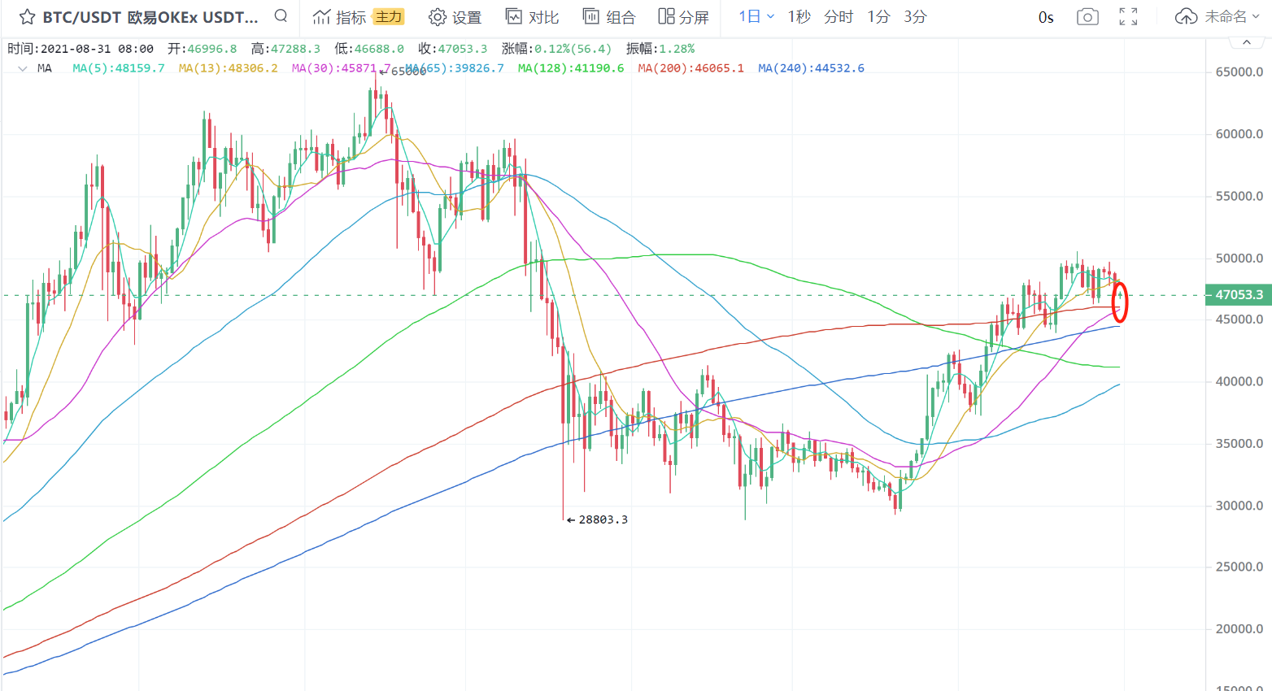Select the 3分 interval
Screen dimensions: 1272x691
[x=915, y=16]
